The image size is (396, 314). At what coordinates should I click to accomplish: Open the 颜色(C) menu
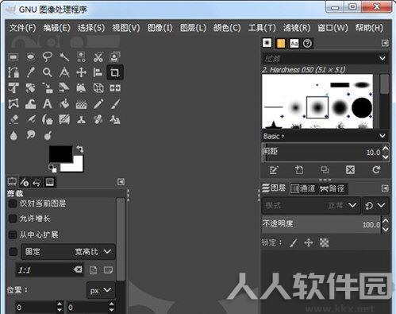[227, 28]
